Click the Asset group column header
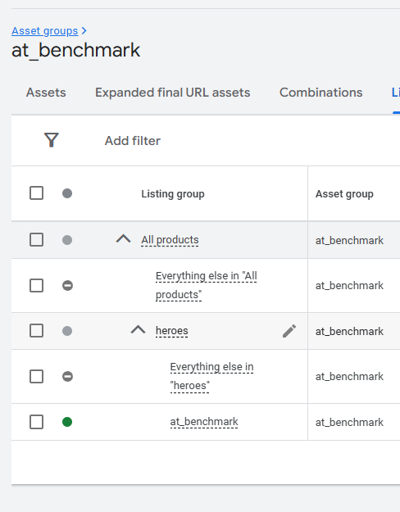The height and width of the screenshot is (512, 400). click(x=344, y=194)
